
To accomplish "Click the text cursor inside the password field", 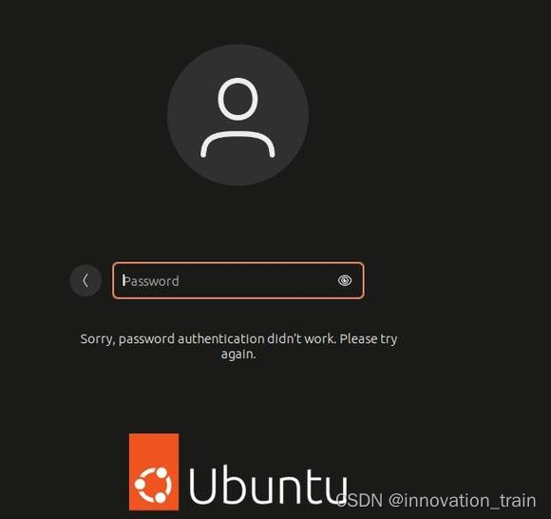I will pos(123,280).
